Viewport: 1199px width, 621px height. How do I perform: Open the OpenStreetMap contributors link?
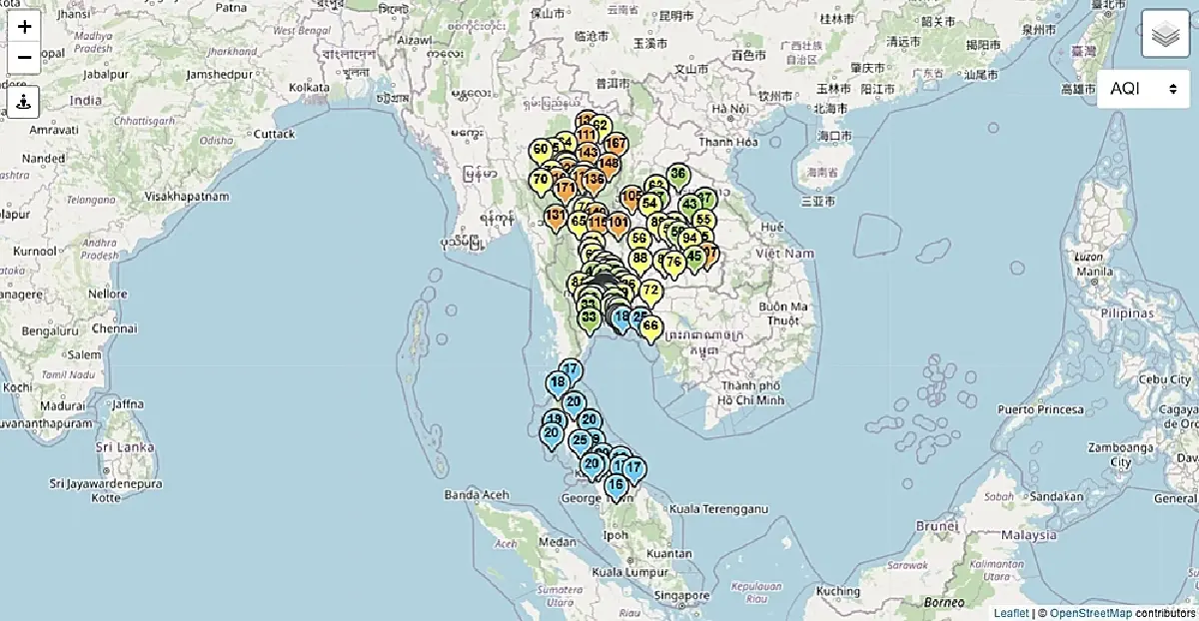(x=1090, y=612)
